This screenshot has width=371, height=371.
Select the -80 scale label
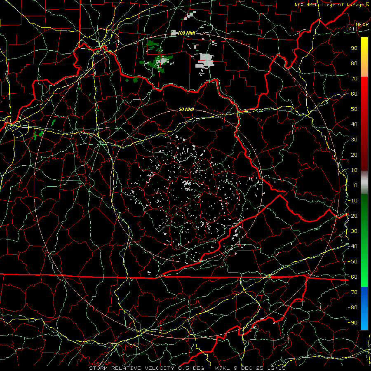click(x=352, y=308)
